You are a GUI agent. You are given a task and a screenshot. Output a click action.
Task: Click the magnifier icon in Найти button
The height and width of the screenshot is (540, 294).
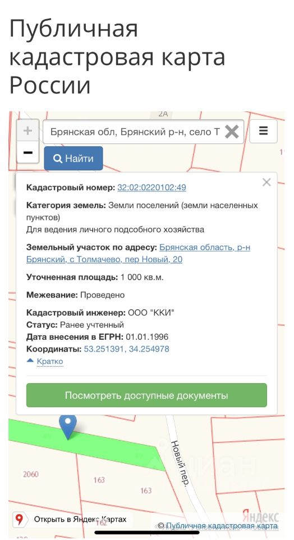58,159
